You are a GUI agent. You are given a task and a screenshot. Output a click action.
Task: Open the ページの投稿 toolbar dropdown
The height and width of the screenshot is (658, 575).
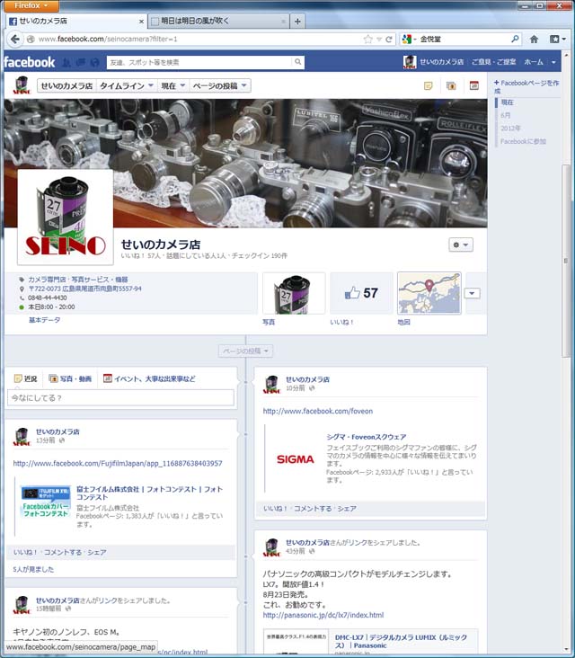tap(219, 86)
